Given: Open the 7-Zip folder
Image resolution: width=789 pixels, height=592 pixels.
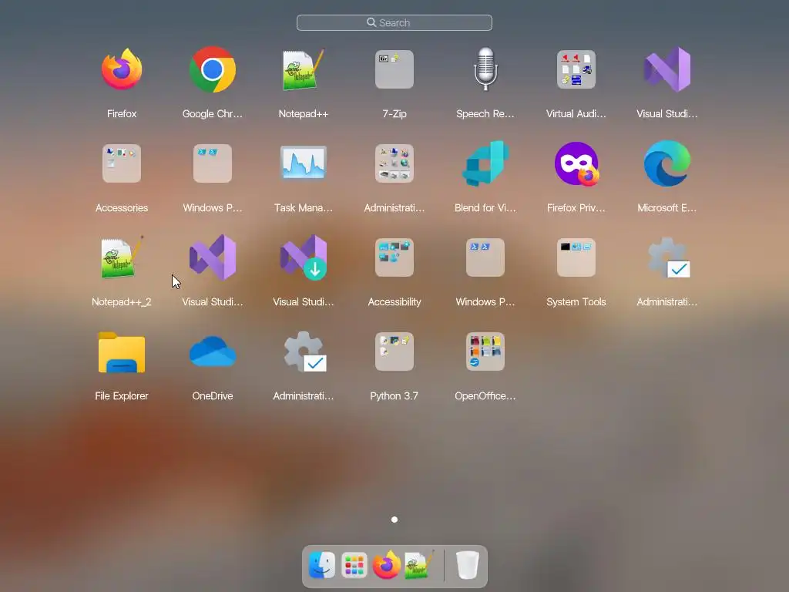Looking at the screenshot, I should pyautogui.click(x=394, y=69).
